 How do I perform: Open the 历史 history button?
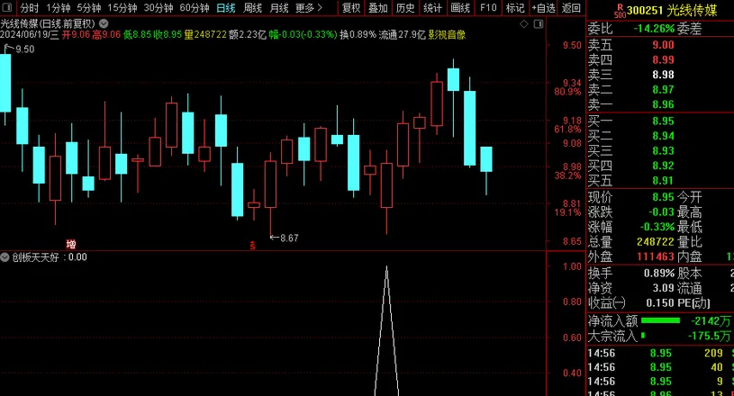[x=405, y=8]
